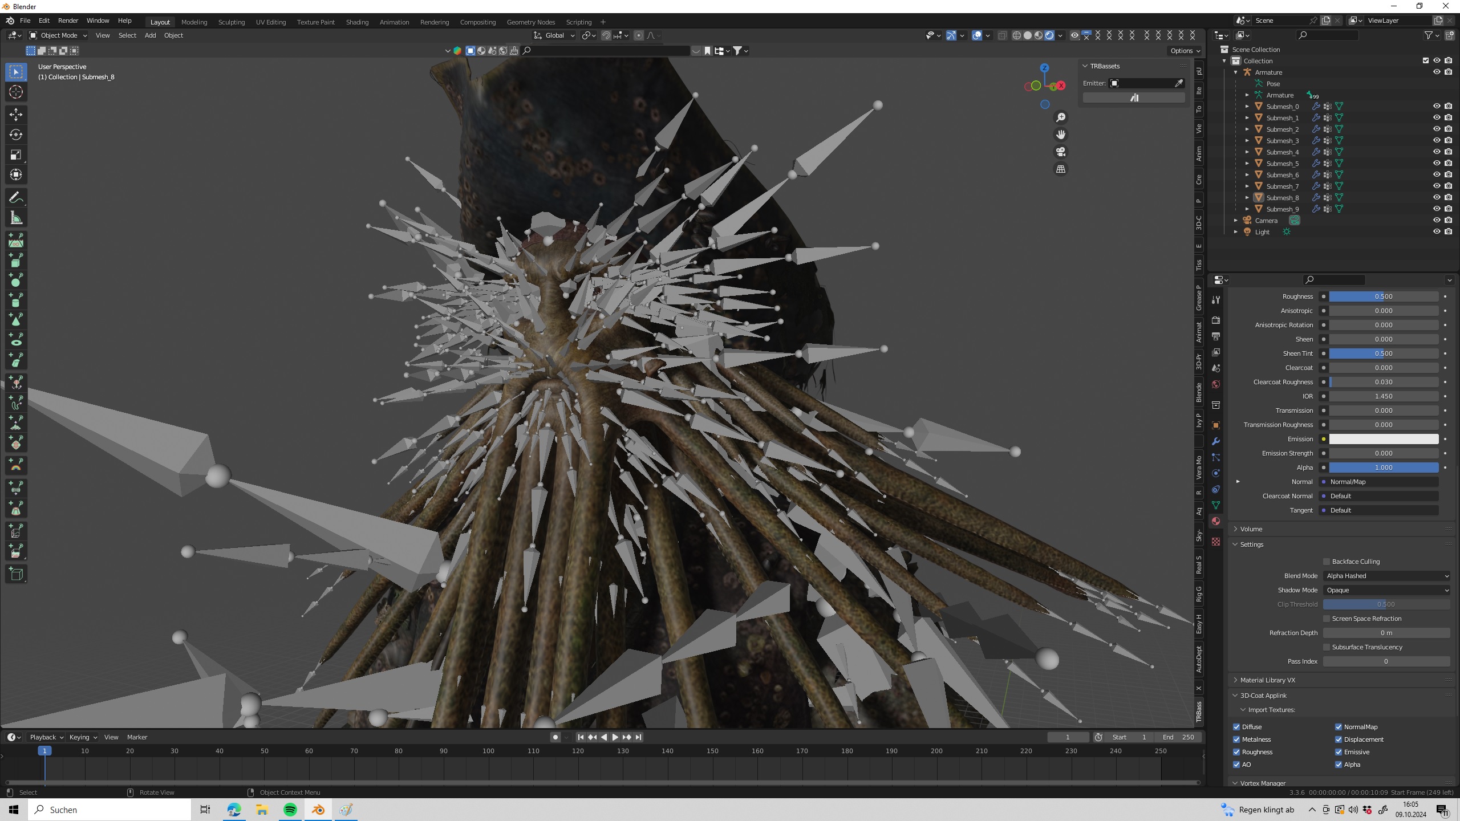This screenshot has height=821, width=1460.
Task: Activate the Annotate pencil tool
Action: click(16, 198)
